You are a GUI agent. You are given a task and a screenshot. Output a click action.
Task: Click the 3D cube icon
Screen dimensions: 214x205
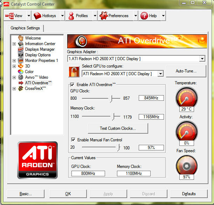[21, 66]
